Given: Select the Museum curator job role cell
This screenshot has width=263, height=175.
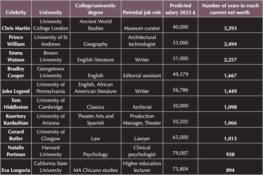Looking at the screenshot, I should click(142, 28).
